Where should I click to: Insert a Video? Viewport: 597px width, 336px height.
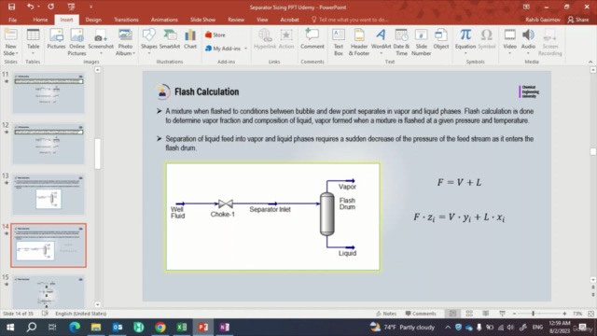pos(509,41)
